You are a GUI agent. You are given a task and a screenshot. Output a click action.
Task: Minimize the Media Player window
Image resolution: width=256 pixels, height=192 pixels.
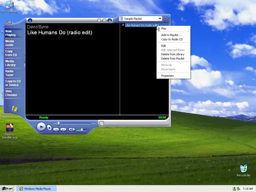point(165,17)
